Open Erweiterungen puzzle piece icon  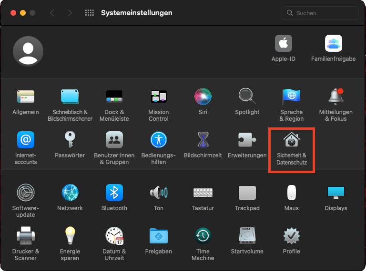[247, 140]
